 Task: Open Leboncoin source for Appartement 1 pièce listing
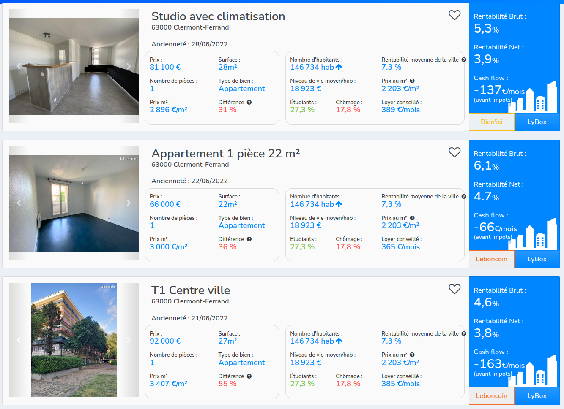491,259
